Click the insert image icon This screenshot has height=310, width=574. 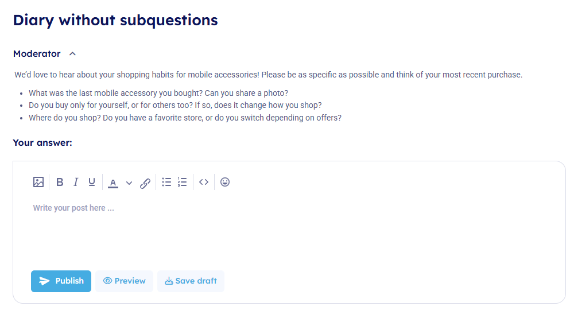coord(38,182)
